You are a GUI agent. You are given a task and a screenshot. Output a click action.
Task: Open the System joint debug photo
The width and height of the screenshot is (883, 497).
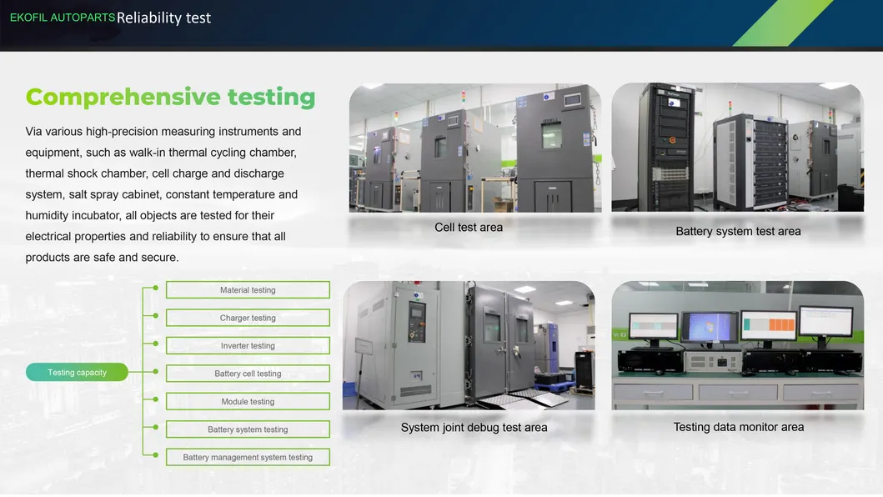pyautogui.click(x=469, y=345)
